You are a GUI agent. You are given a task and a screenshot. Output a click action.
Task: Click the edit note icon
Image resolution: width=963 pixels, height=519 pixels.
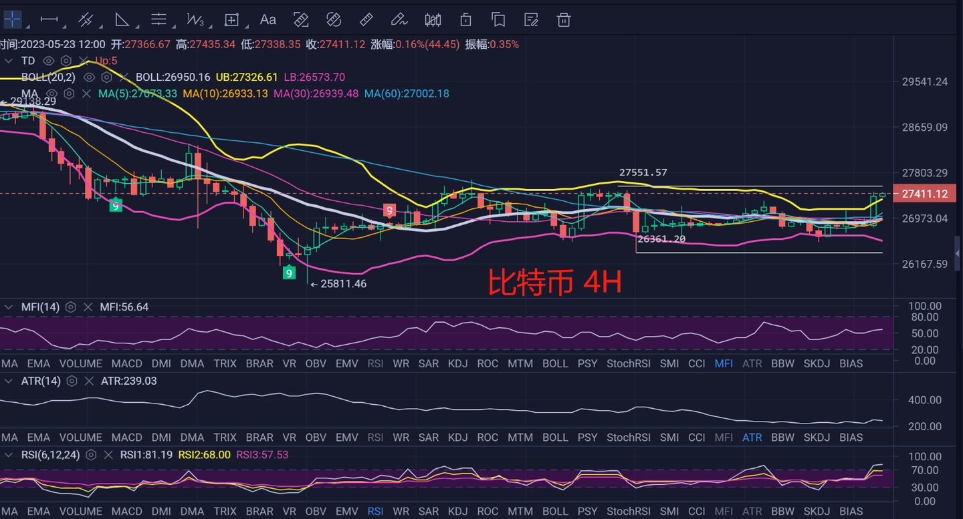pos(531,19)
